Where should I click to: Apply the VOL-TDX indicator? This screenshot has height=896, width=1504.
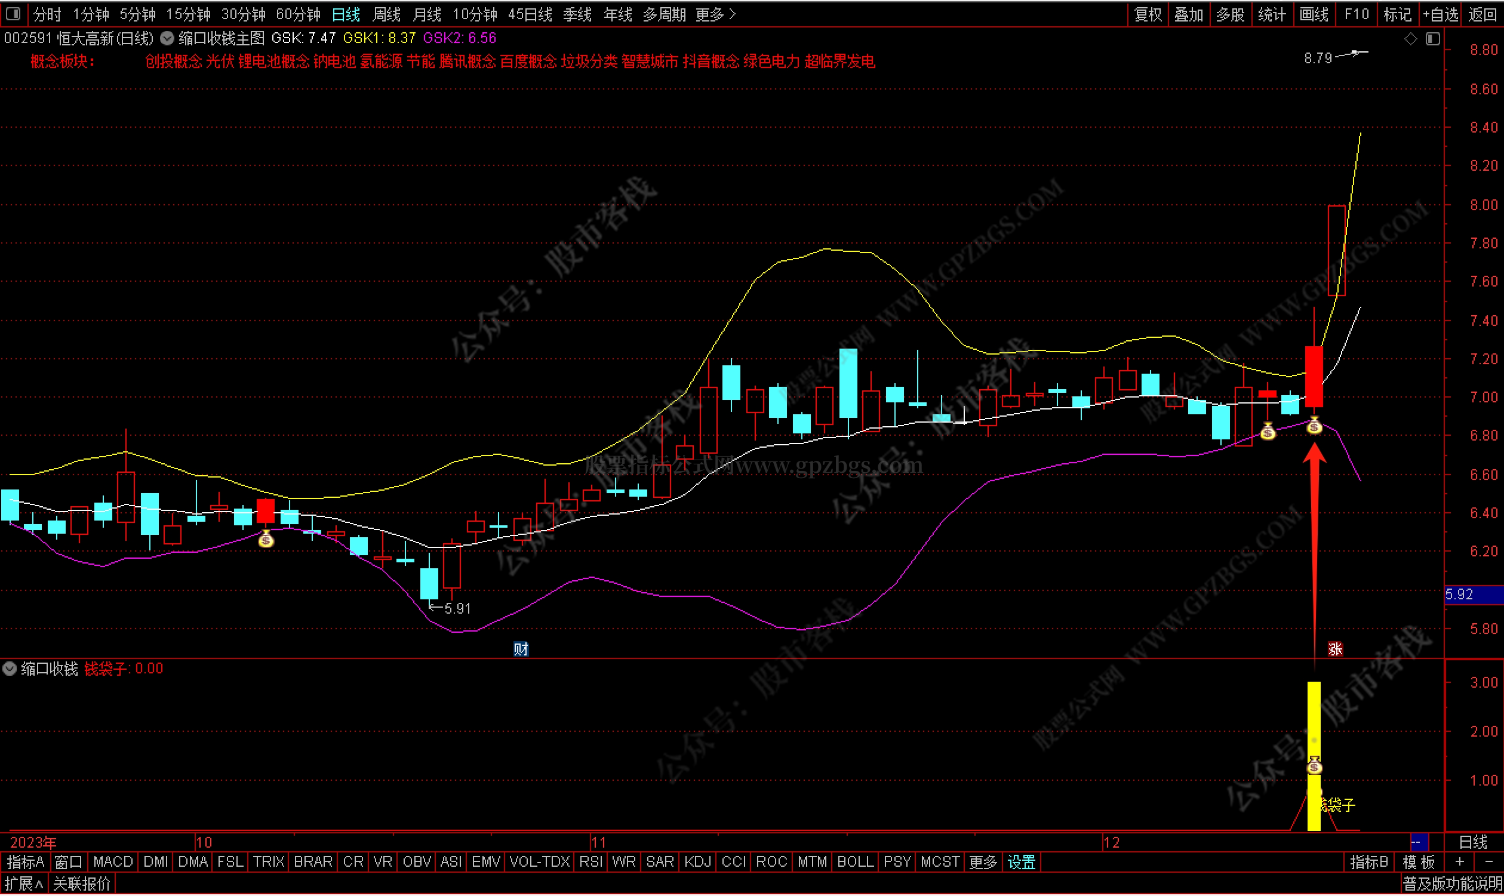[540, 863]
